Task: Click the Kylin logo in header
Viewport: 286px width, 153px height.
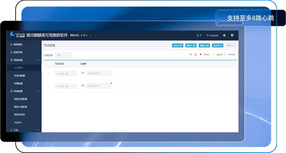Action: pyautogui.click(x=17, y=35)
